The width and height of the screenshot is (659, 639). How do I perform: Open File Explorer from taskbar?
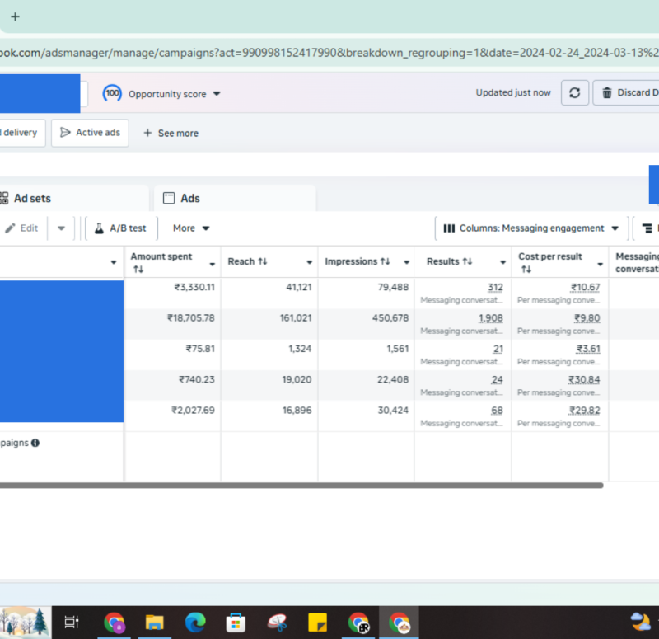155,623
